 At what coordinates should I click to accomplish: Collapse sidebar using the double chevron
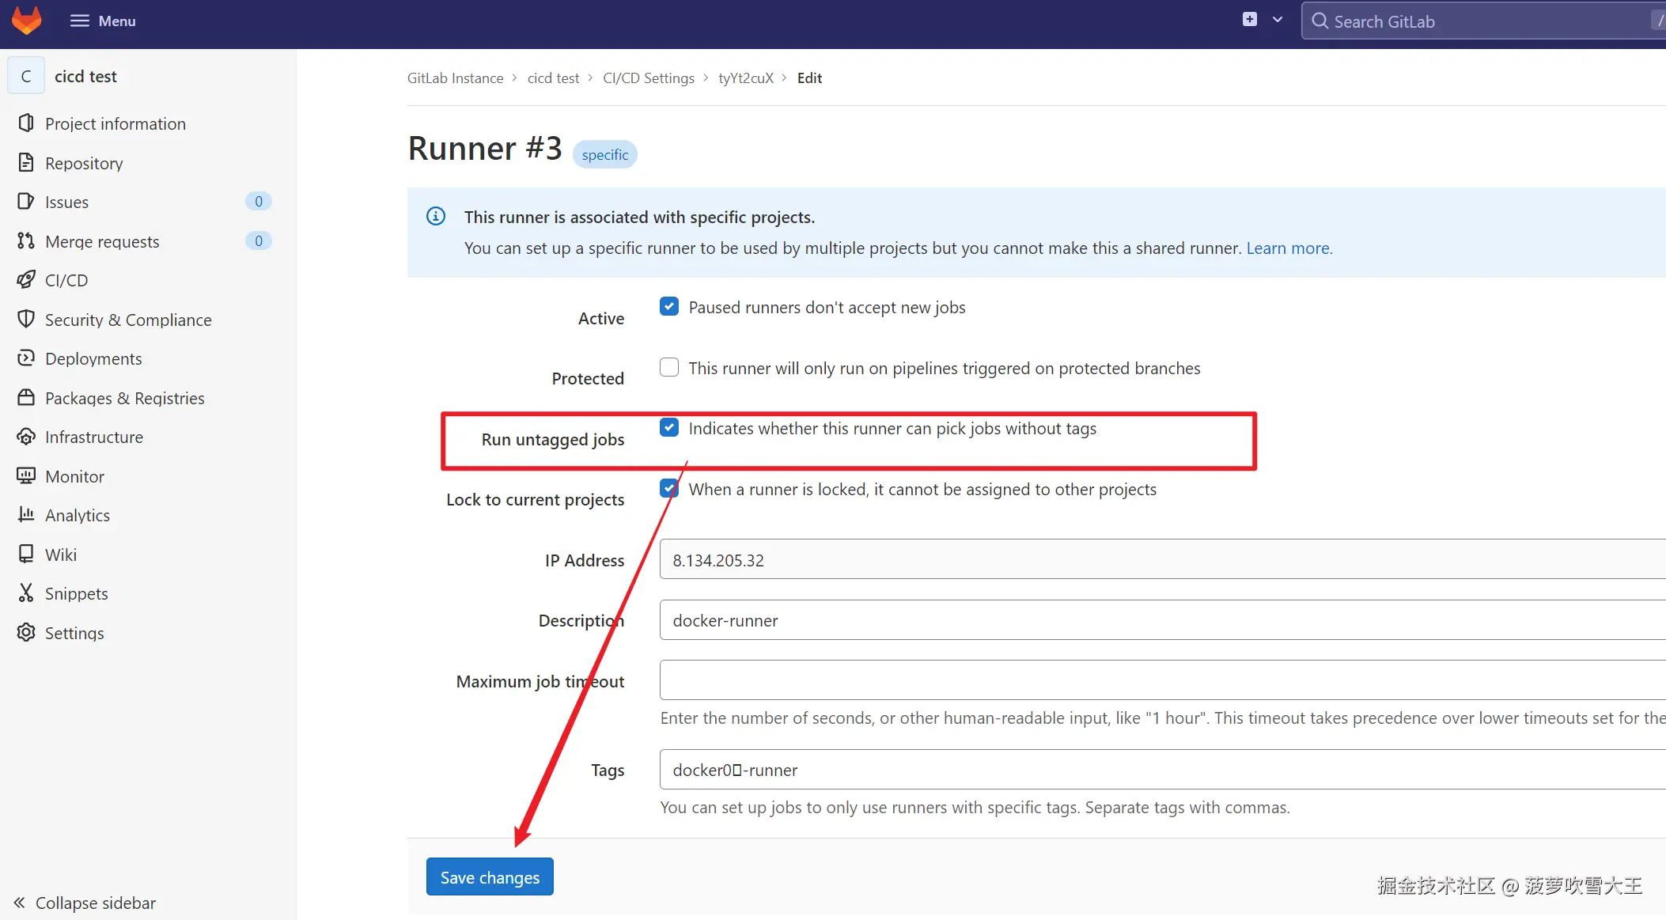click(20, 903)
